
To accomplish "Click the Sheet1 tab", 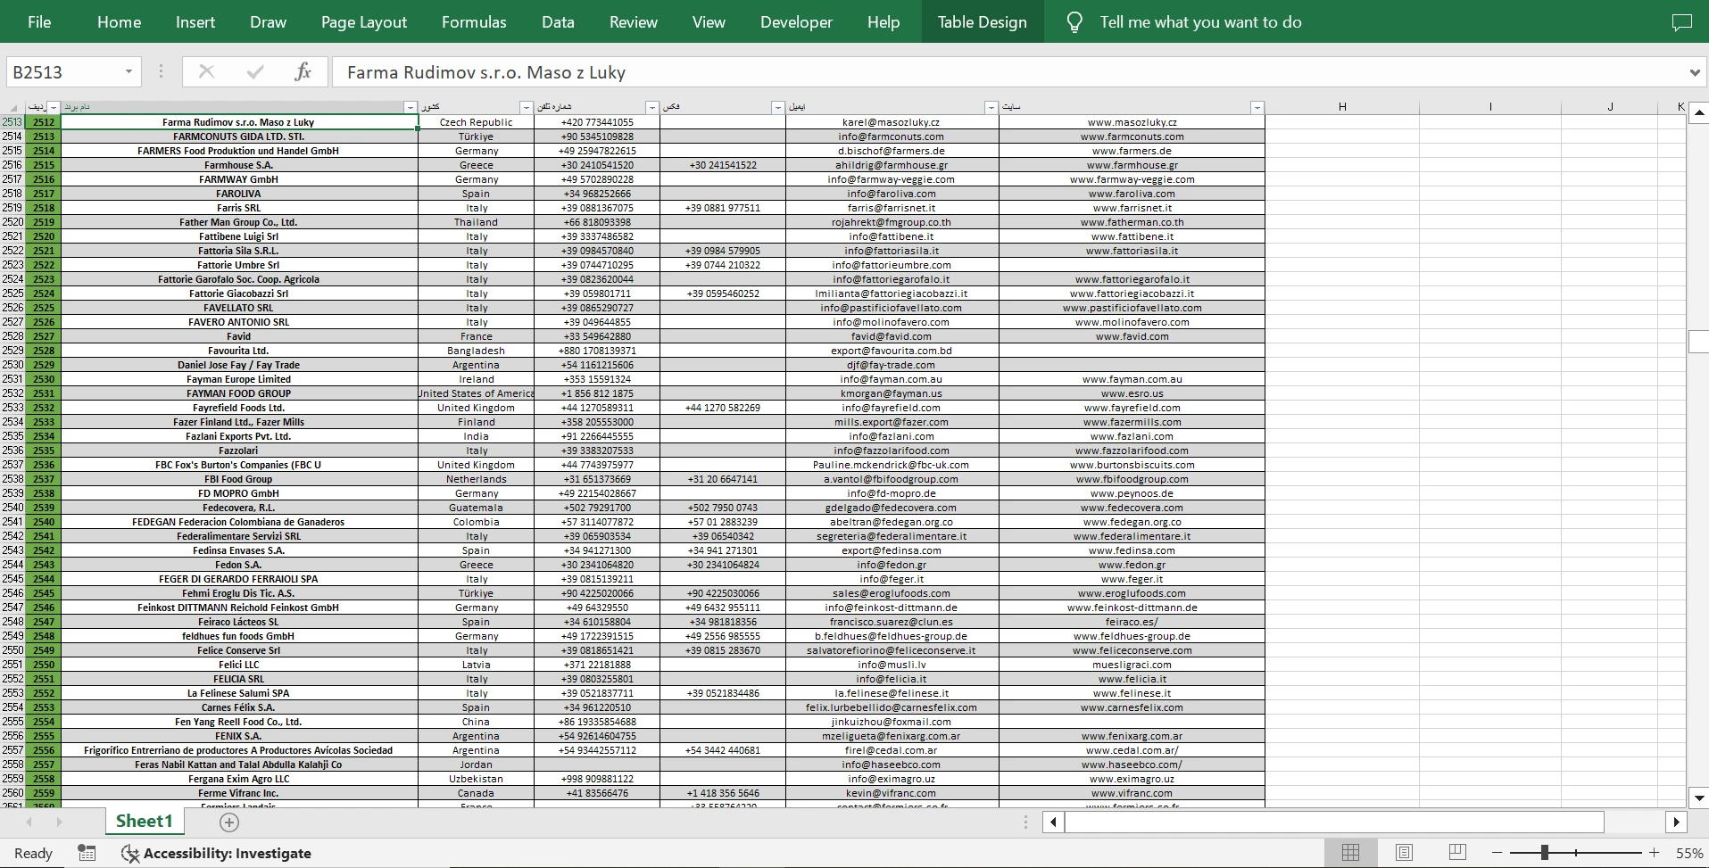I will point(144,821).
